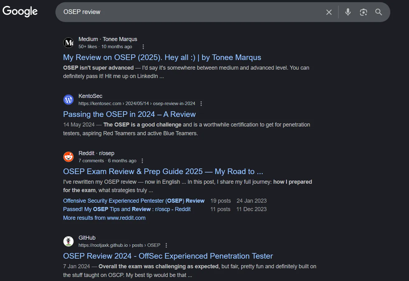Click the Google logo
The image size is (409, 281).
coord(20,12)
